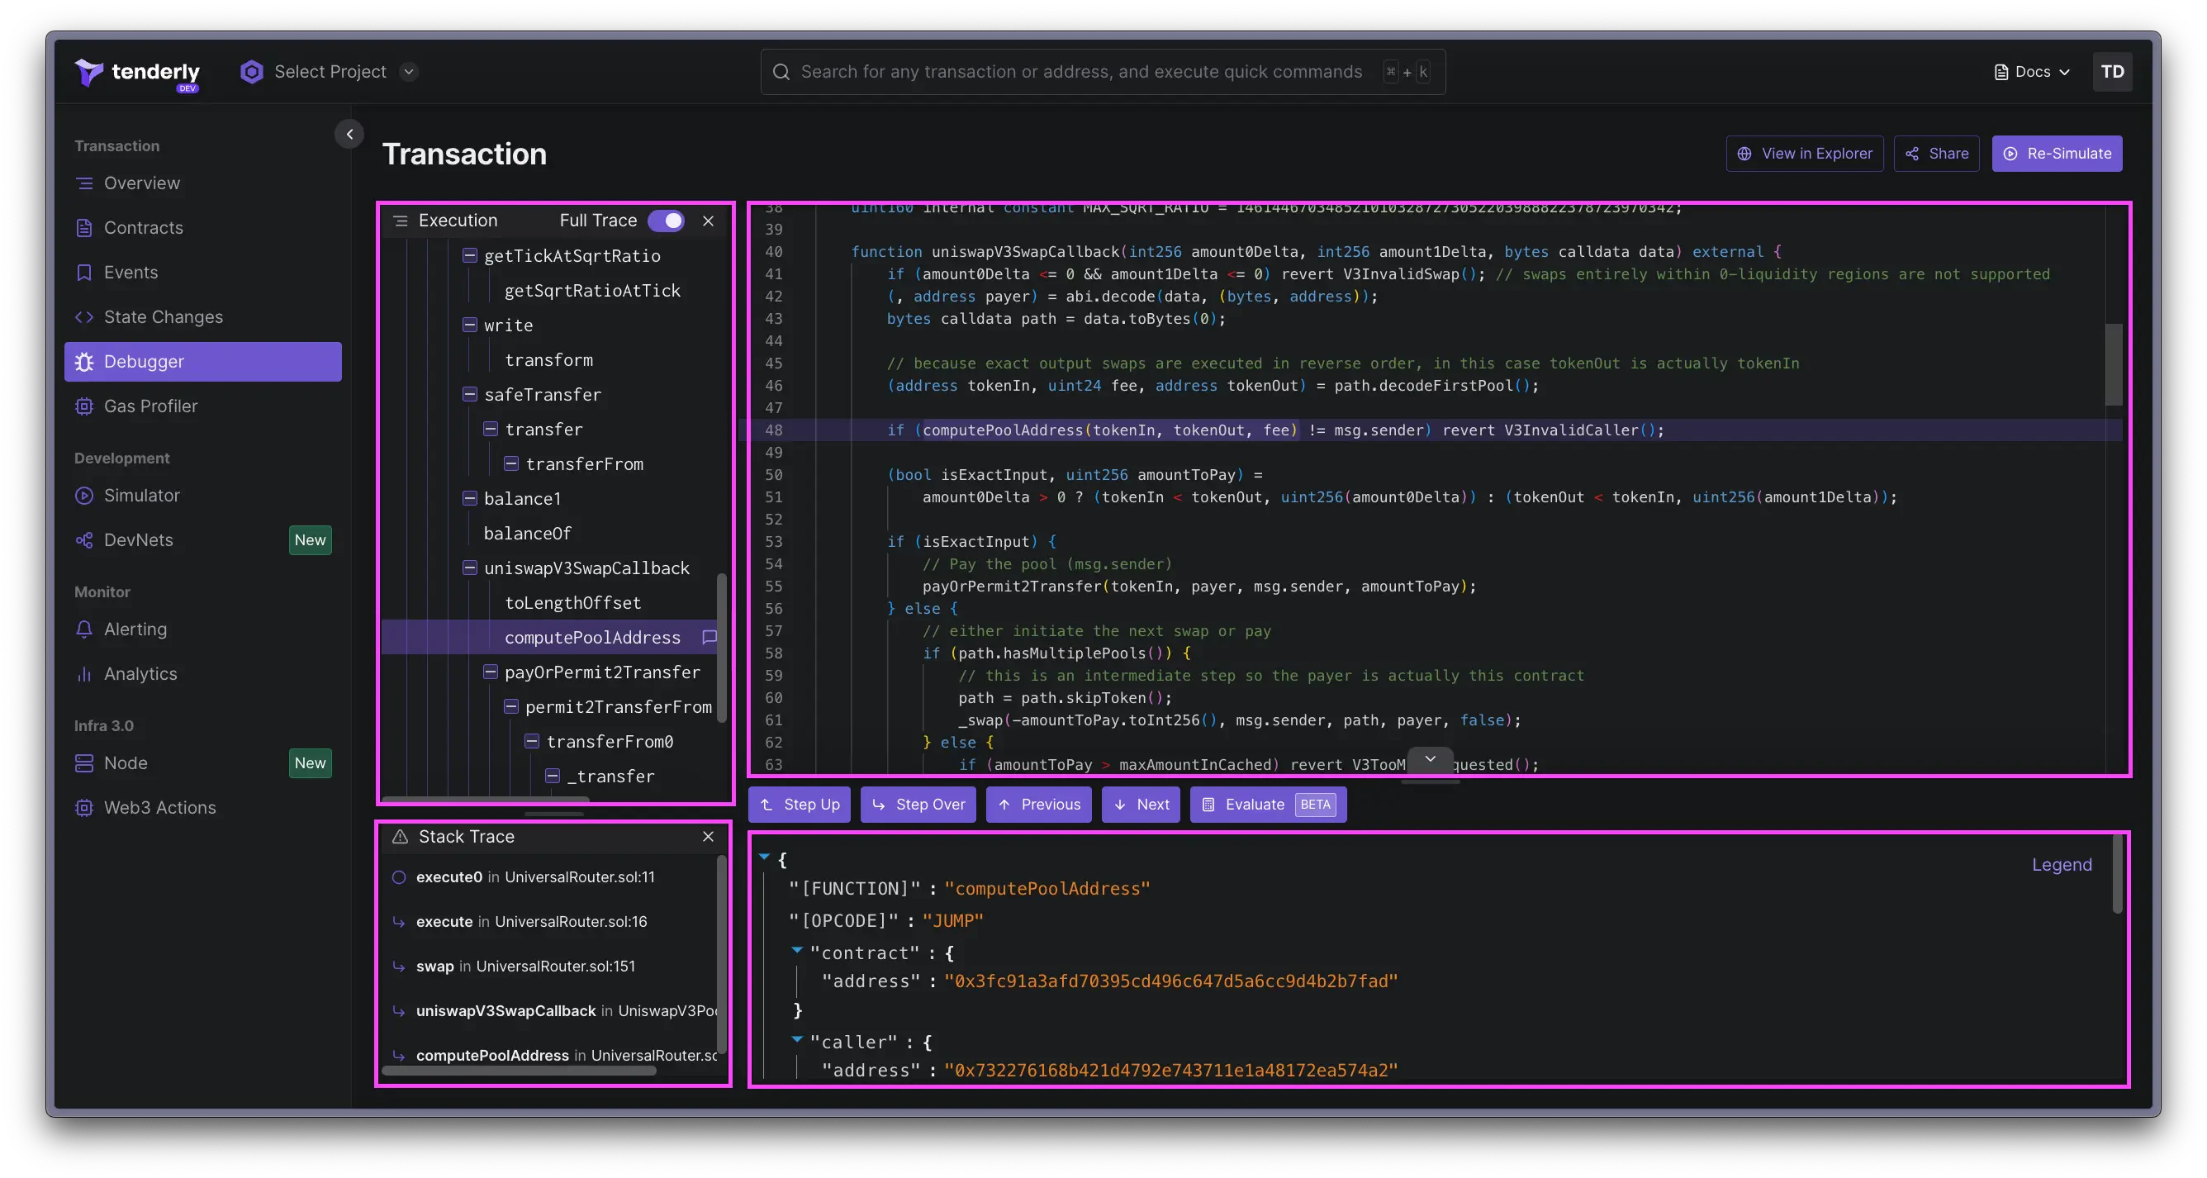Viewport: 2207px width, 1178px height.
Task: Collapse the write trace node
Action: pyautogui.click(x=469, y=325)
